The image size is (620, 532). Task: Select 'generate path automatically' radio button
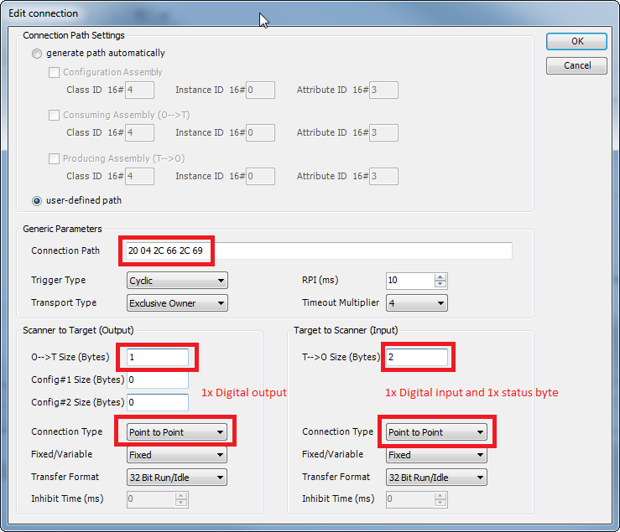pyautogui.click(x=37, y=54)
